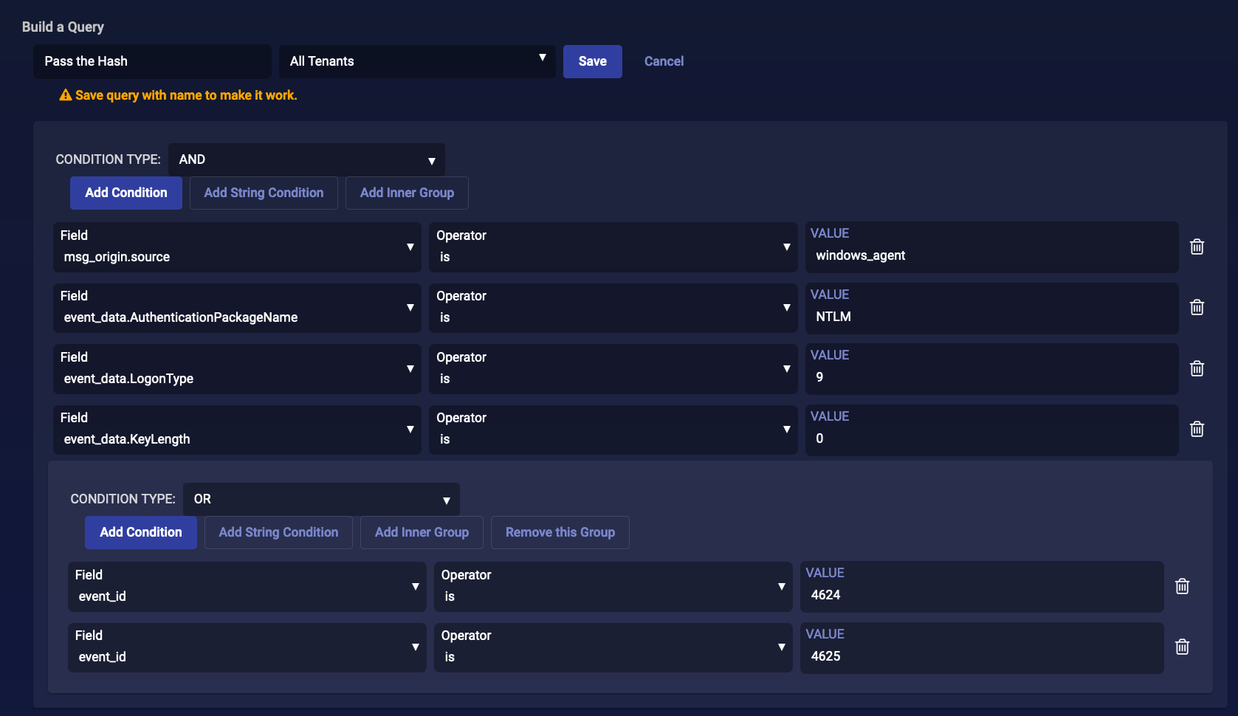Image resolution: width=1238 pixels, height=716 pixels.
Task: Save the Pass the Hash query
Action: click(592, 61)
